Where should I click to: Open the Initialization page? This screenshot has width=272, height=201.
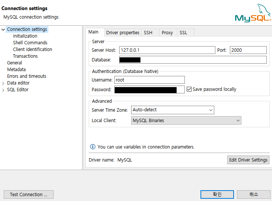click(25, 36)
